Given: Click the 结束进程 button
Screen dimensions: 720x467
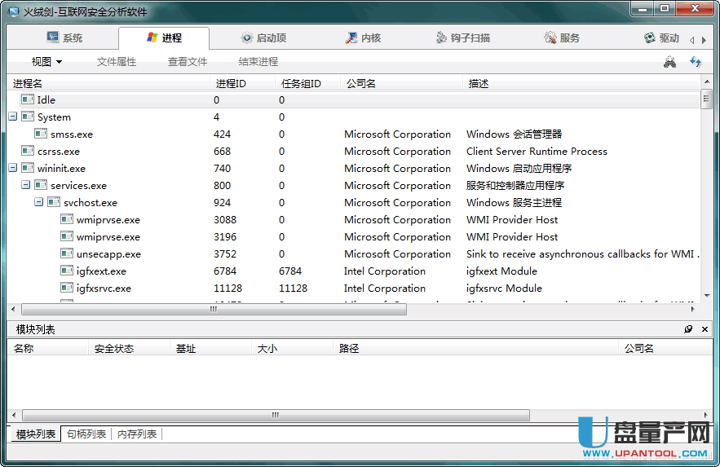Looking at the screenshot, I should [258, 62].
